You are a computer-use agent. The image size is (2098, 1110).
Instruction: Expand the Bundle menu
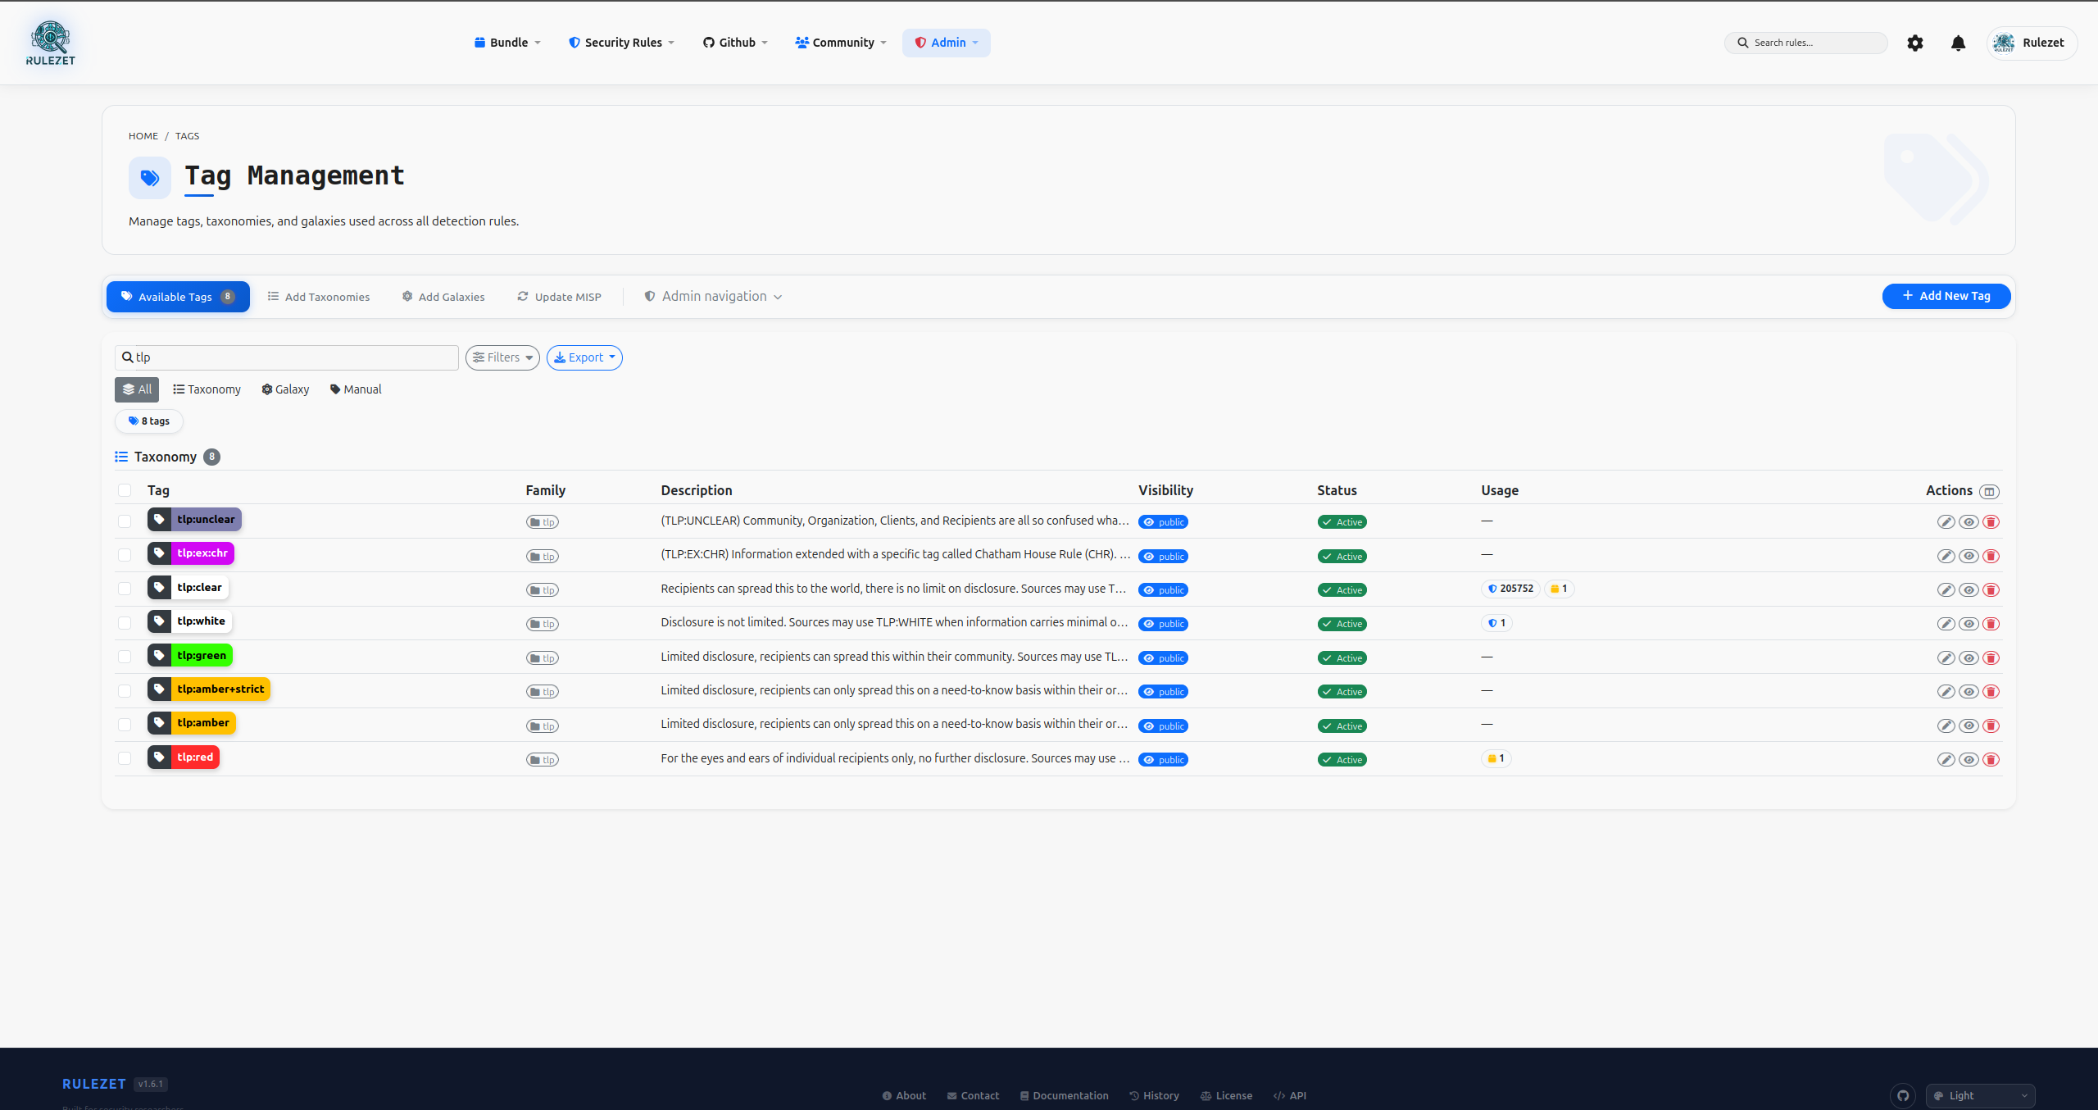(x=507, y=43)
